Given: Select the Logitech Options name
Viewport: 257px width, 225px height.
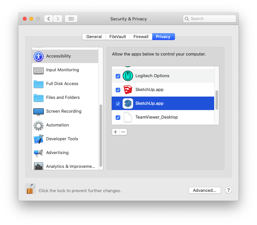Looking at the screenshot, I should (152, 76).
